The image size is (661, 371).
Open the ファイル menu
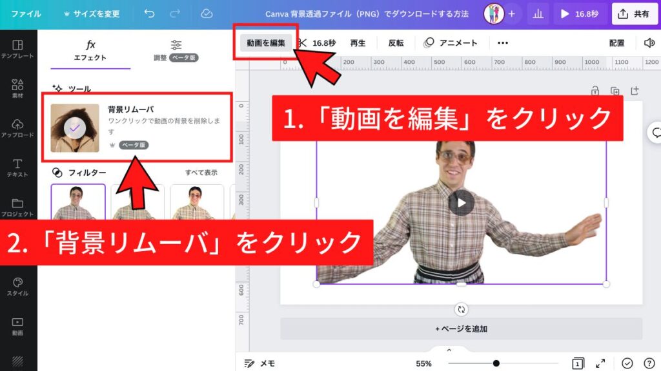pos(26,14)
